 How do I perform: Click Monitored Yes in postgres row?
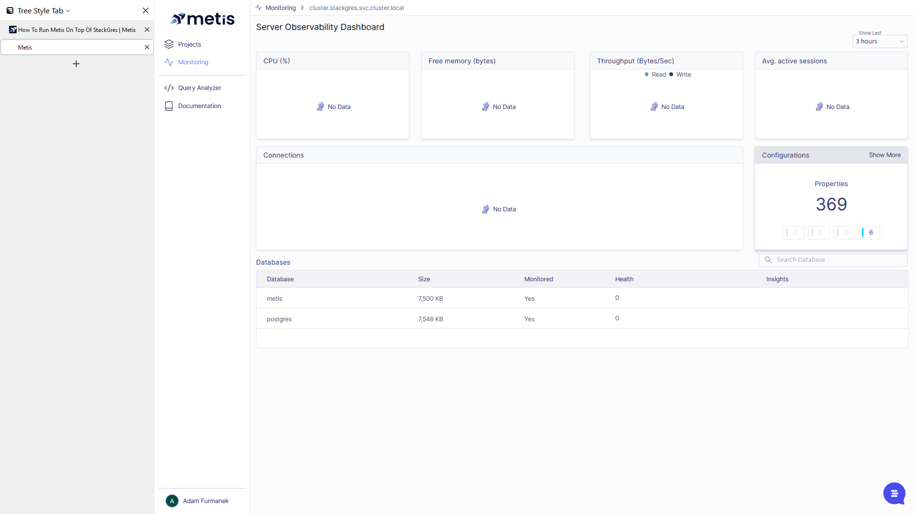click(x=529, y=319)
